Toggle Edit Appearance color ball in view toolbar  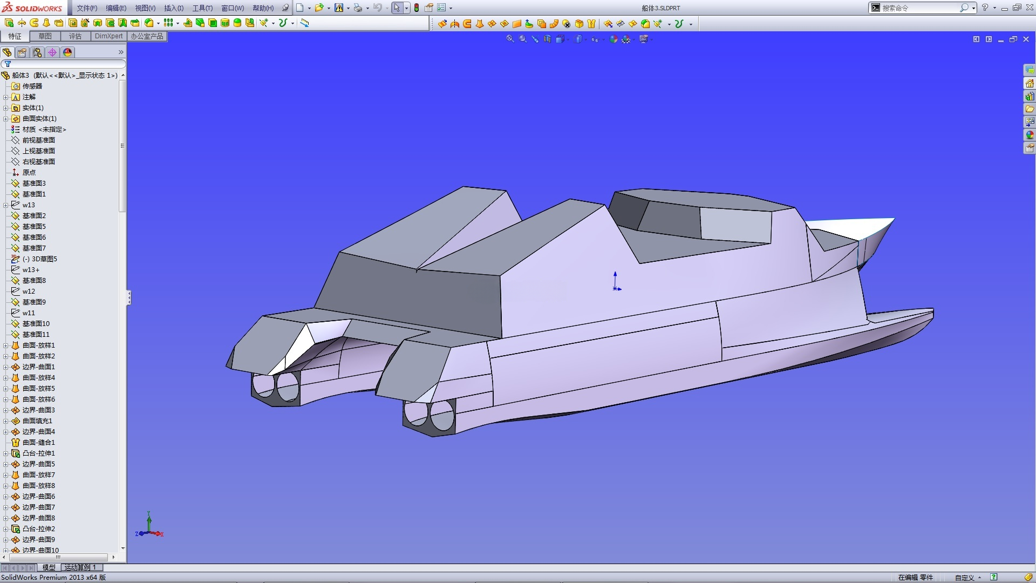[x=613, y=39]
